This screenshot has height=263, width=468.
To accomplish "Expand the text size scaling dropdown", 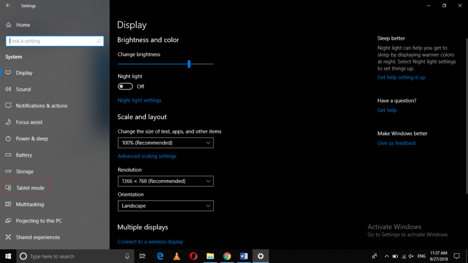I will (x=165, y=142).
